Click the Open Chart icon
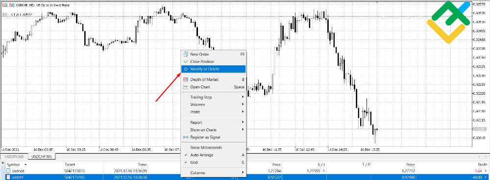 click(186, 87)
